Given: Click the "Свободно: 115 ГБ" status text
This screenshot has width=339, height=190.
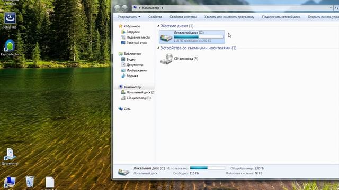Looking at the screenshot, I should click(186, 173).
